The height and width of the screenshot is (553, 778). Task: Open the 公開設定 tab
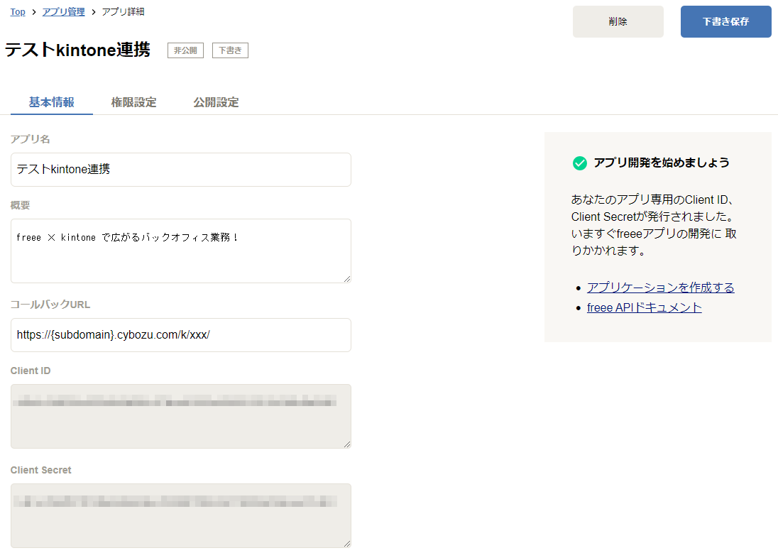click(217, 102)
